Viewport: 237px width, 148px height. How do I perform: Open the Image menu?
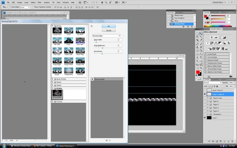click(x=19, y=2)
